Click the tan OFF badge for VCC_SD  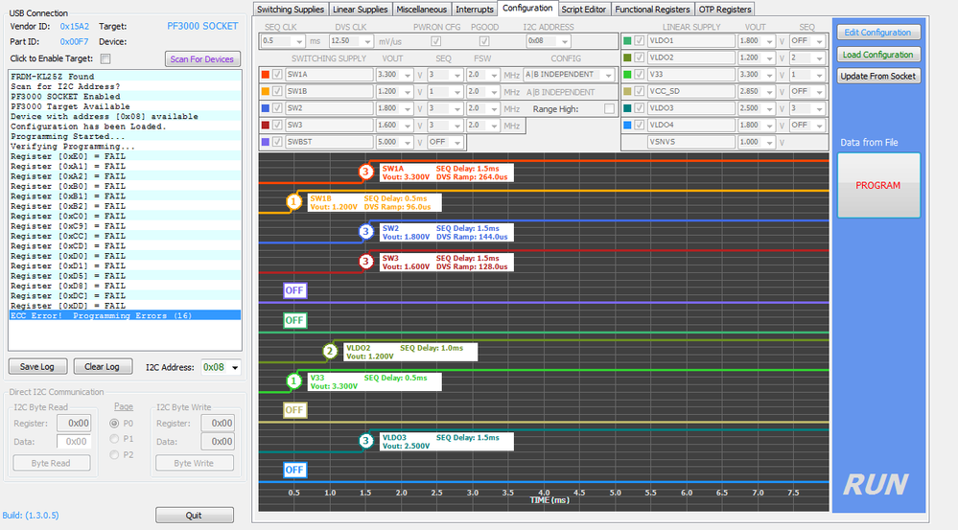coord(294,410)
